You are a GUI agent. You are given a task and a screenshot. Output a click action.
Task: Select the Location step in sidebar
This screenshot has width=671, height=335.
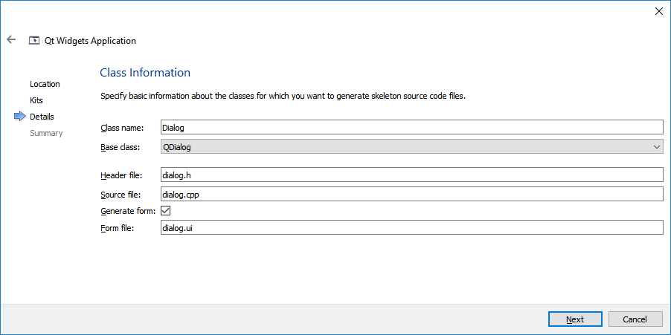[x=45, y=84]
